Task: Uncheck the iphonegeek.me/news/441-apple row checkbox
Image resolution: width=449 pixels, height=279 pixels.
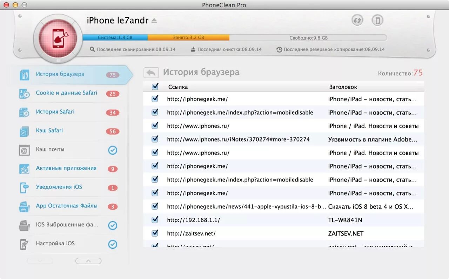Action: [x=155, y=206]
